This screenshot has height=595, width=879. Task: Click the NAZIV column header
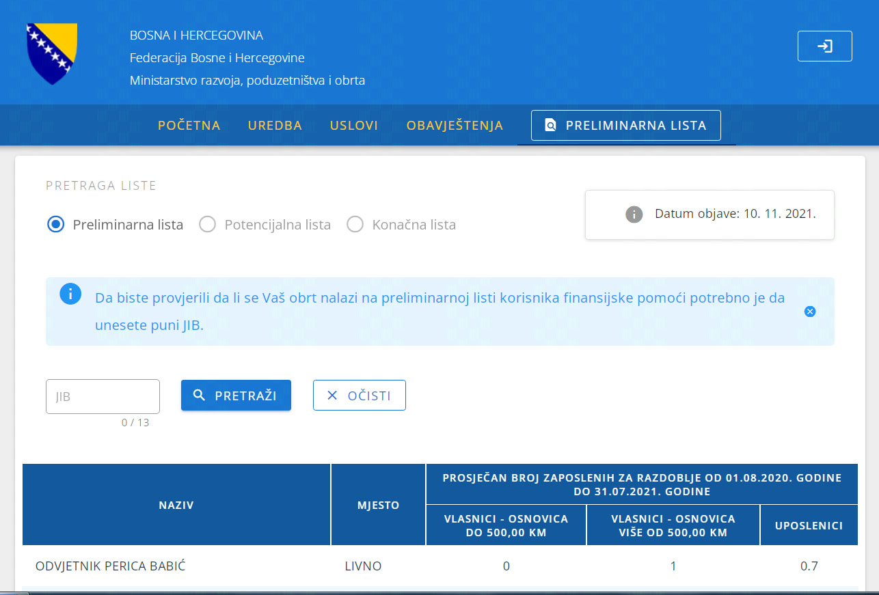(176, 505)
